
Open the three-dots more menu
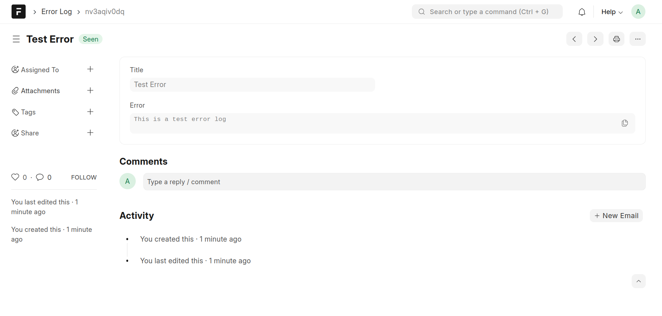(x=637, y=39)
